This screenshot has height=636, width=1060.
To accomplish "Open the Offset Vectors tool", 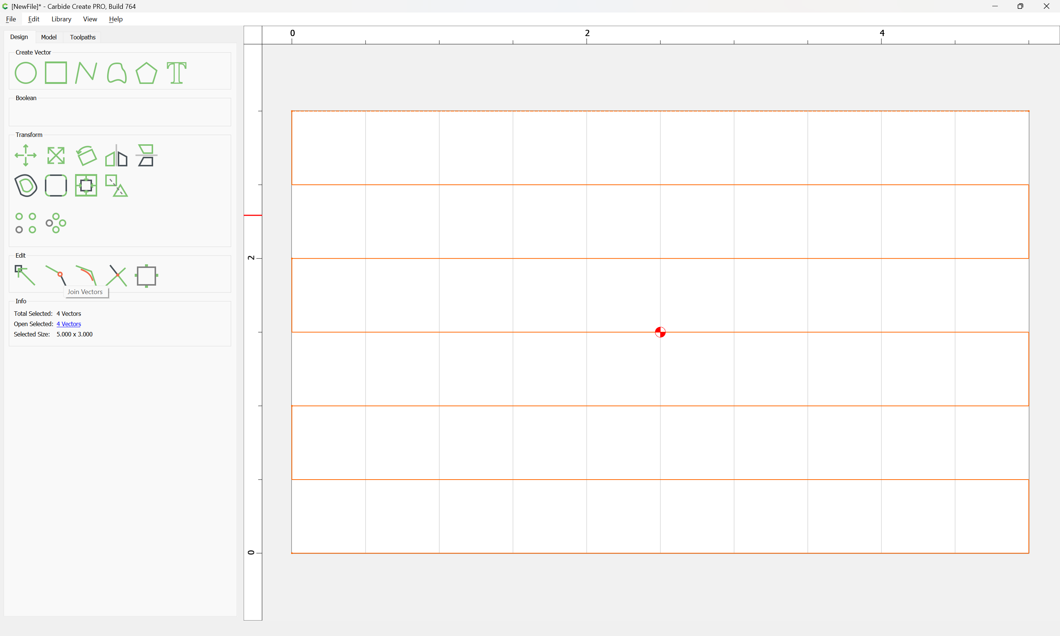I will (x=26, y=185).
